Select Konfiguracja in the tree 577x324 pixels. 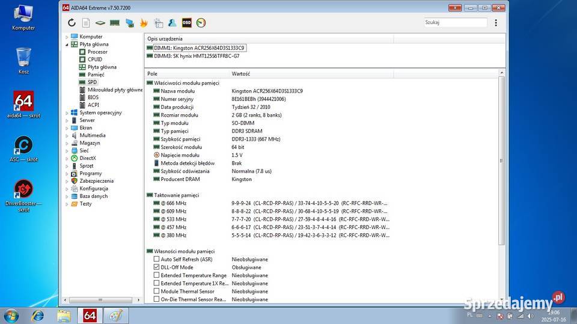[x=94, y=189]
